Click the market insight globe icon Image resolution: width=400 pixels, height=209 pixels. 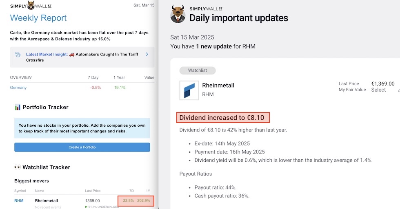(18, 55)
